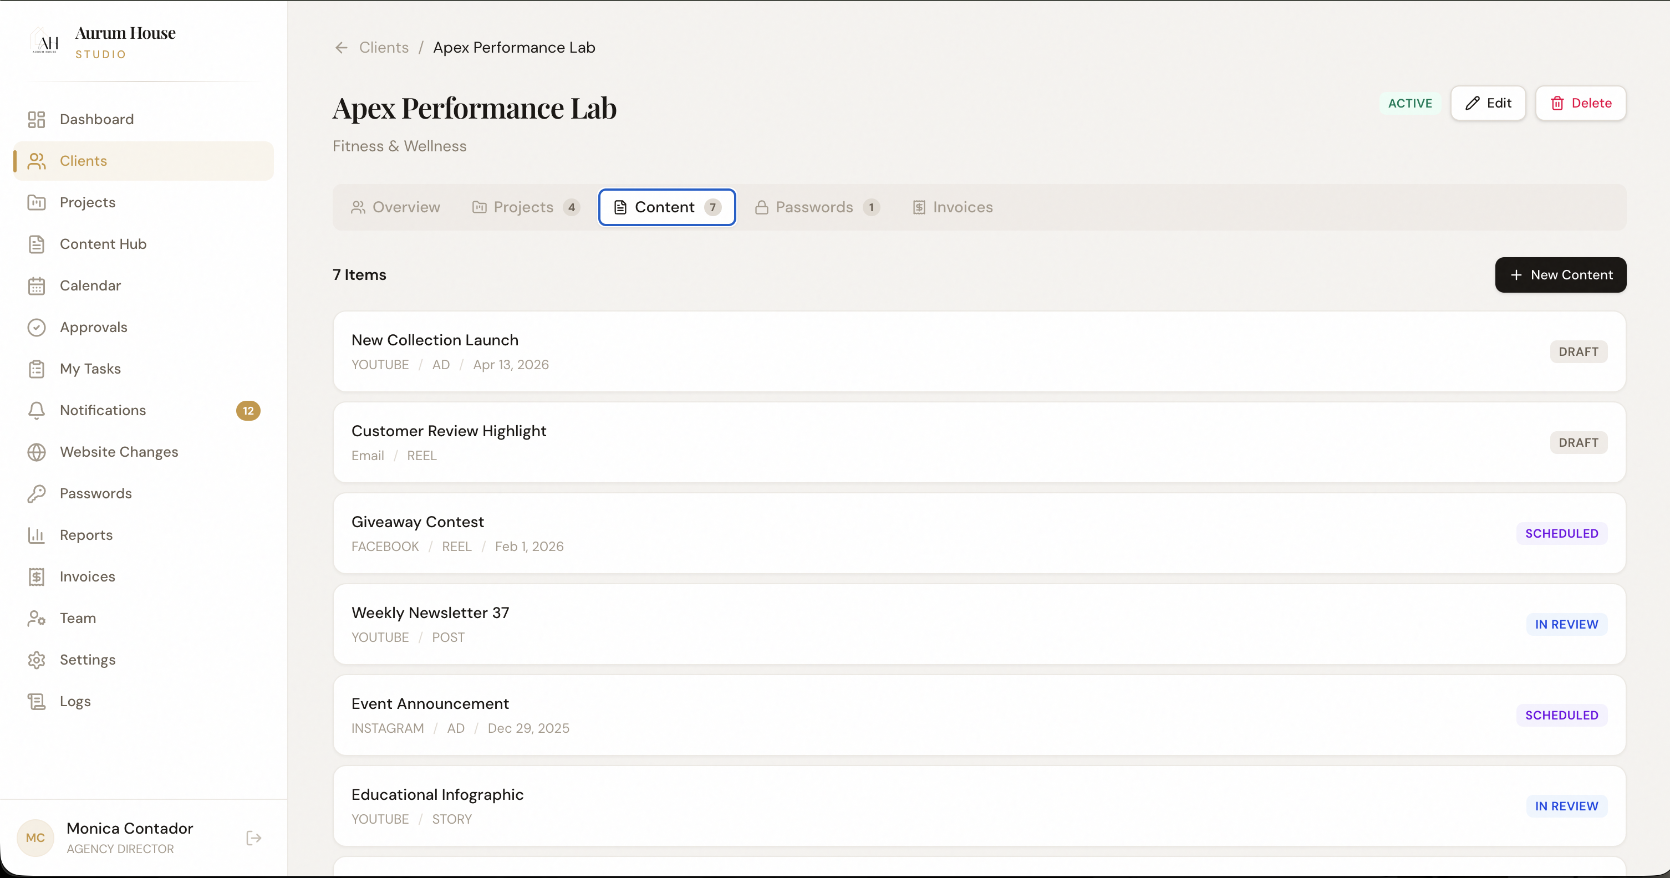This screenshot has height=878, width=1670.
Task: Switch to the Passwords tab
Action: coord(816,207)
